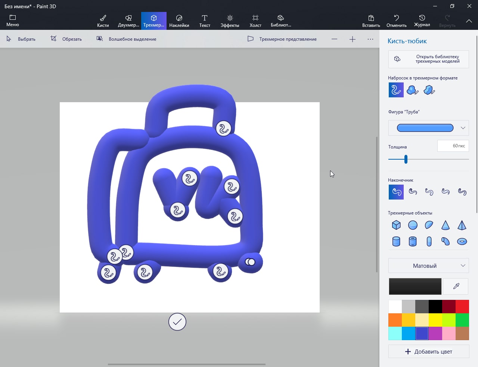This screenshot has width=478, height=367.
Task: Expand the Фигура Труба shape dropdown
Action: 428,128
